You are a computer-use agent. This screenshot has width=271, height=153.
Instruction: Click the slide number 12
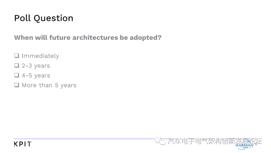(256, 144)
